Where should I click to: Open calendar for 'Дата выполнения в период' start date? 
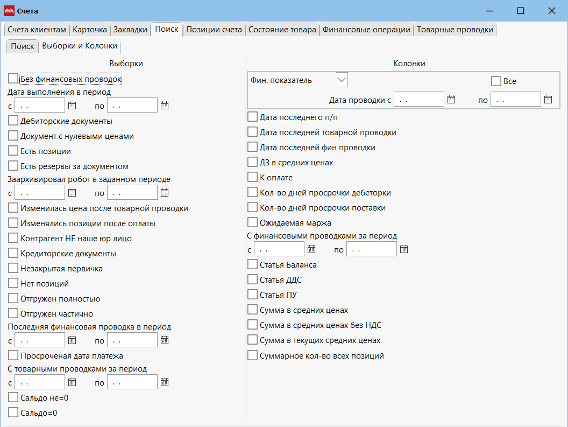[x=72, y=106]
